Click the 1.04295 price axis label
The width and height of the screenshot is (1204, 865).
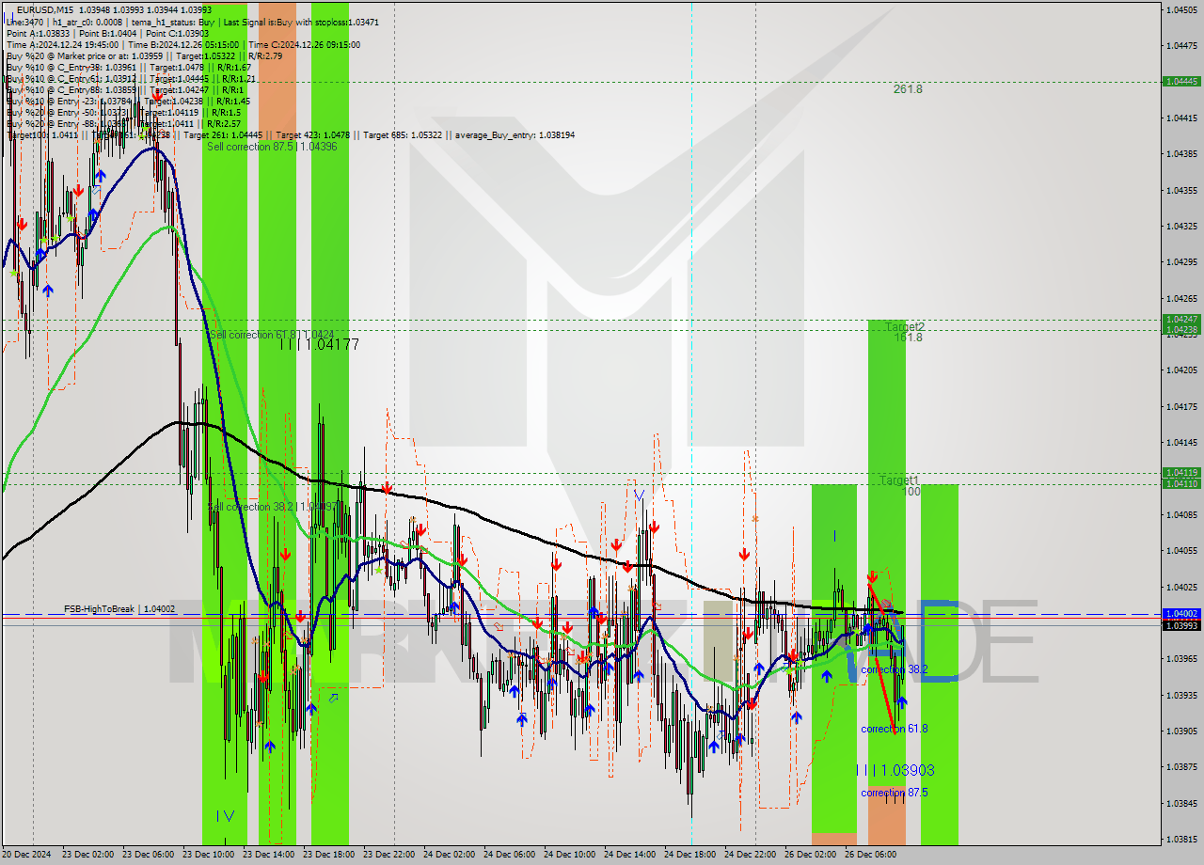coord(1181,261)
